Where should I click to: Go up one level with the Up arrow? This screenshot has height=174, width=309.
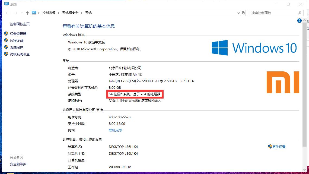(27, 13)
